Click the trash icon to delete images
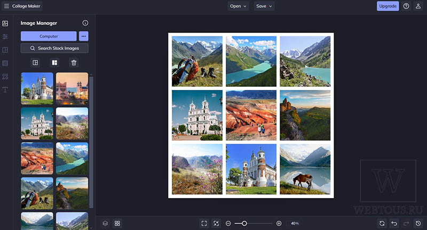Viewport: 427px width, 230px height. pyautogui.click(x=74, y=63)
